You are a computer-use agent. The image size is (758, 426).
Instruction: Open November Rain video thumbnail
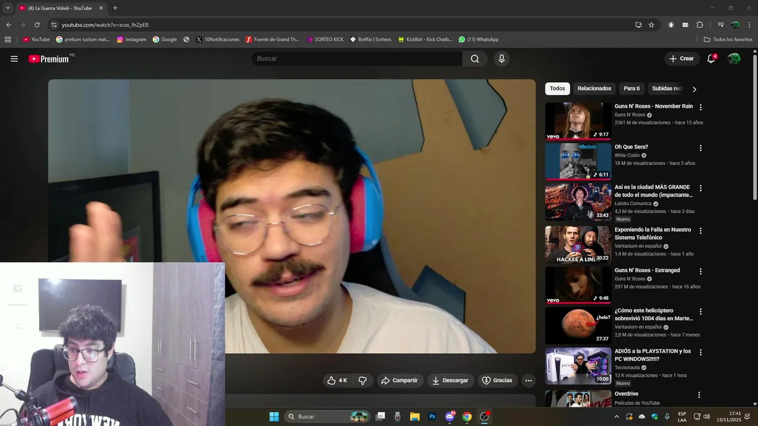578,121
